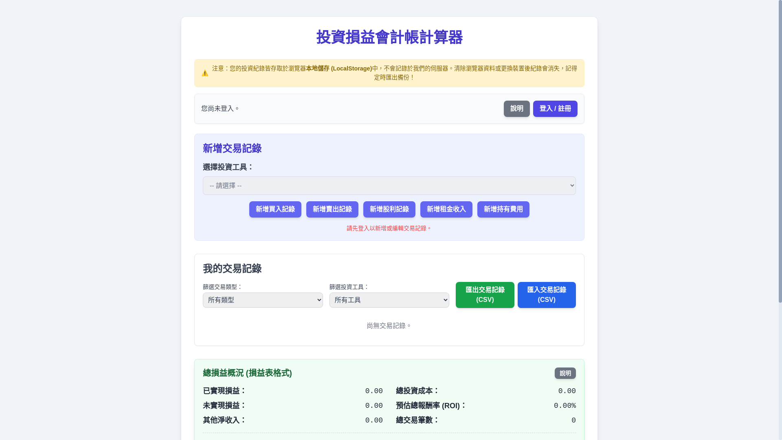Click the 總投資成本 label
The image size is (782, 440).
(x=417, y=391)
